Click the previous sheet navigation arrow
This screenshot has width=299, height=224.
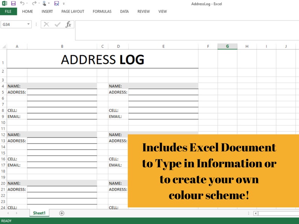[x=8, y=213]
